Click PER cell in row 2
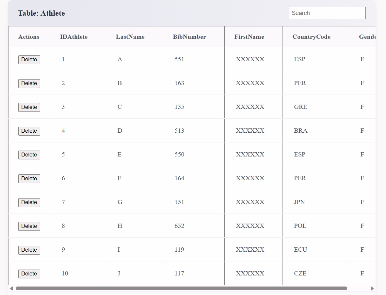The height and width of the screenshot is (295, 386). coord(315,83)
